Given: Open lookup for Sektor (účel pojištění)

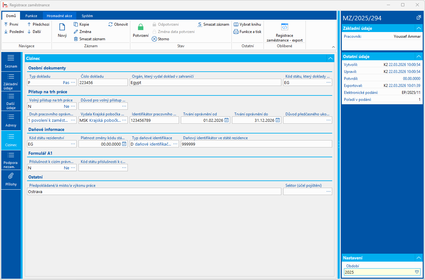Looking at the screenshot, I should pyautogui.click(x=329, y=192).
